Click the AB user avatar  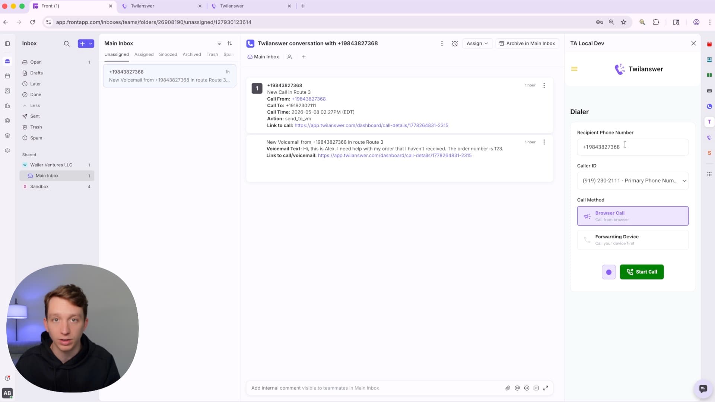click(7, 393)
